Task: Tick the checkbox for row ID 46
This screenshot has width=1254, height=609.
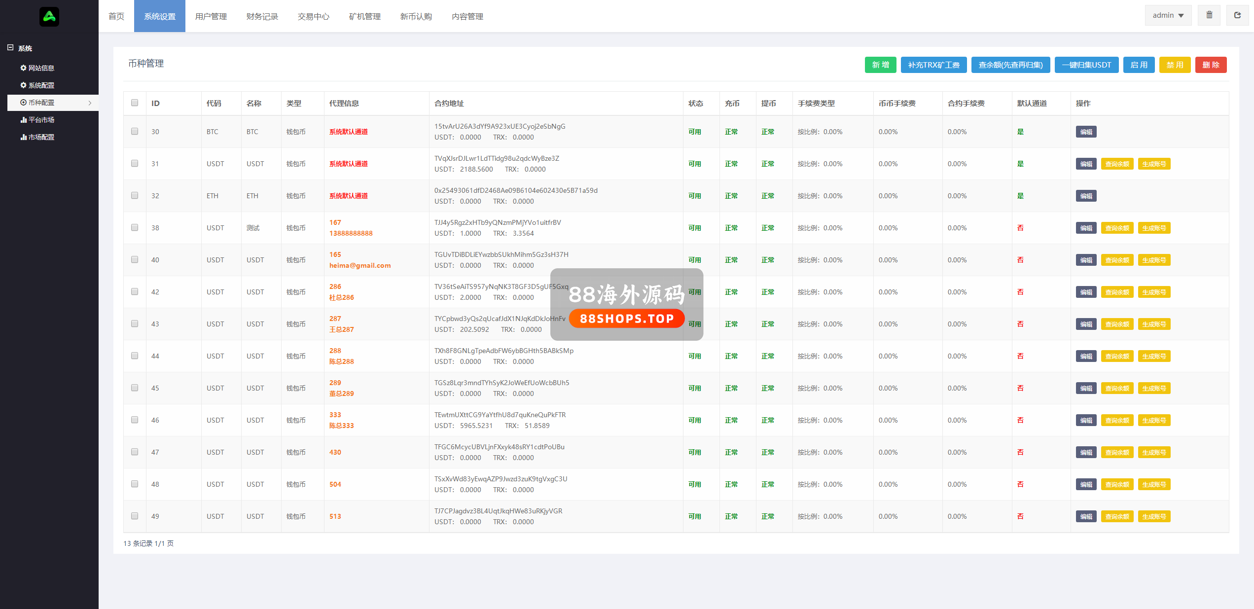Action: [135, 420]
